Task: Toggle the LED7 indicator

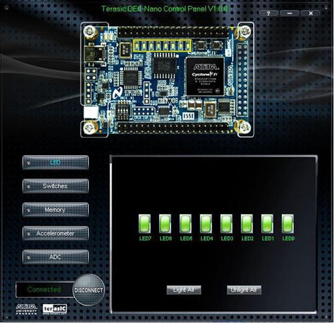Action: coord(145,224)
